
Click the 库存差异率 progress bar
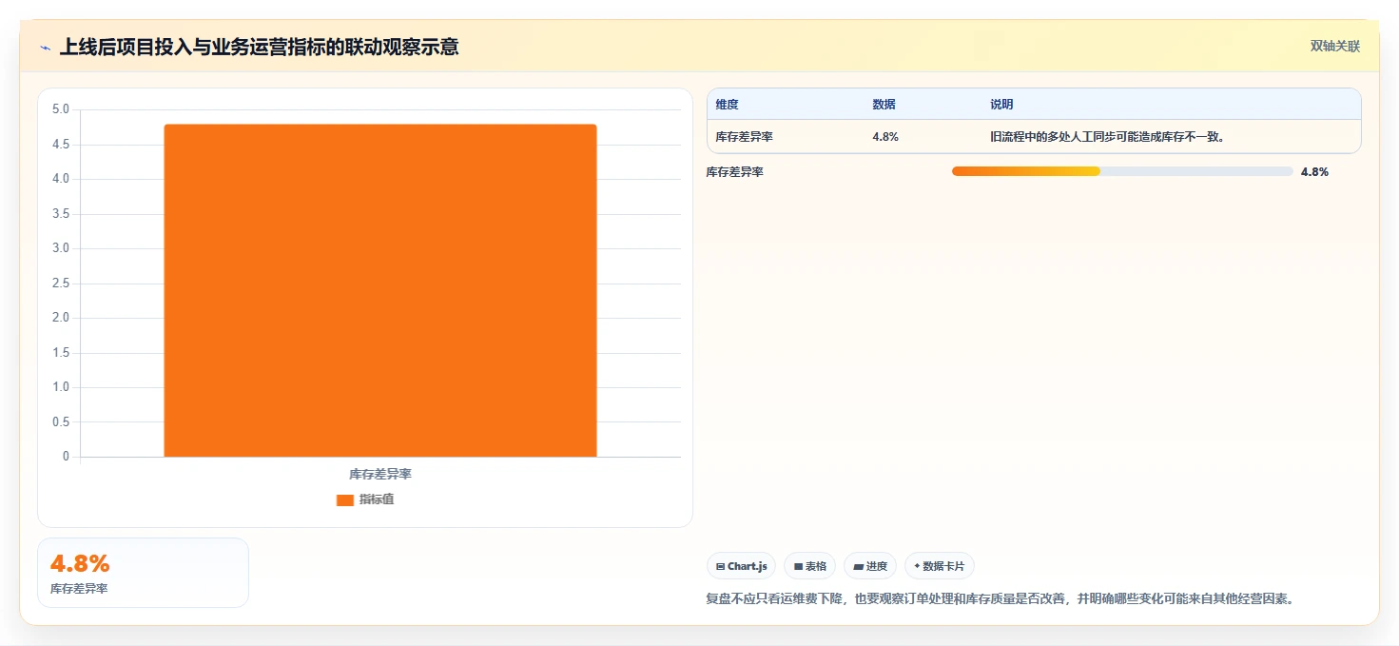tap(1122, 171)
